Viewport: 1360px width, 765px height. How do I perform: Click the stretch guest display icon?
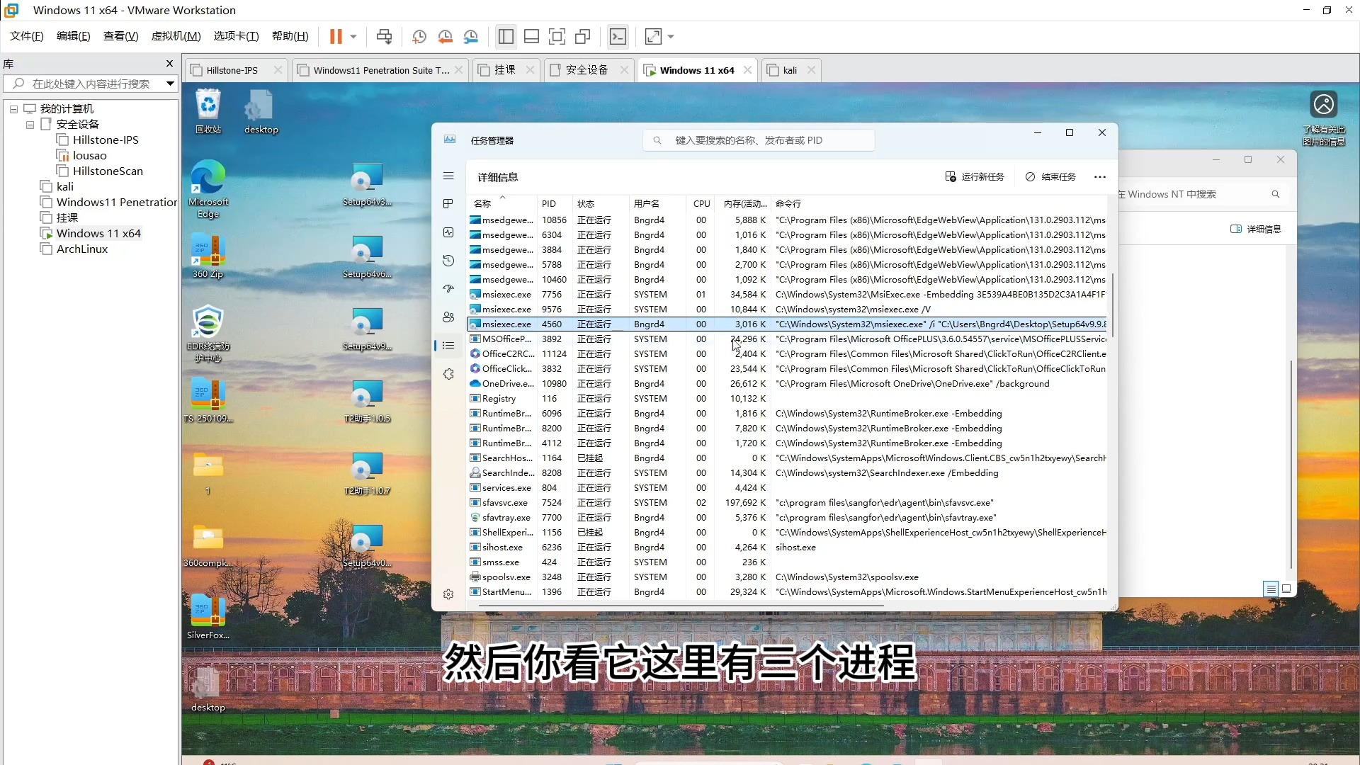click(653, 36)
